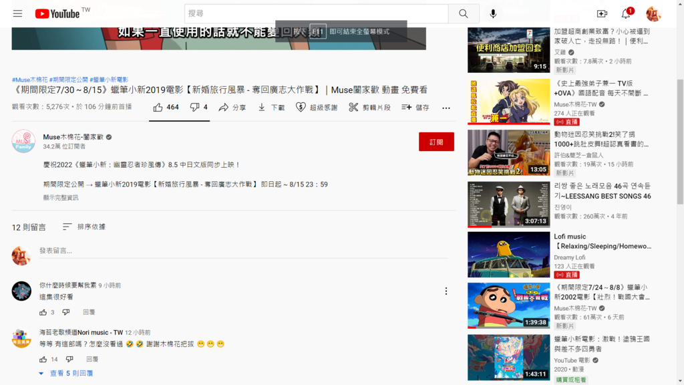Expand 查看 5 則回覆 replies
Viewport: 684px width, 385px height.
coord(66,373)
